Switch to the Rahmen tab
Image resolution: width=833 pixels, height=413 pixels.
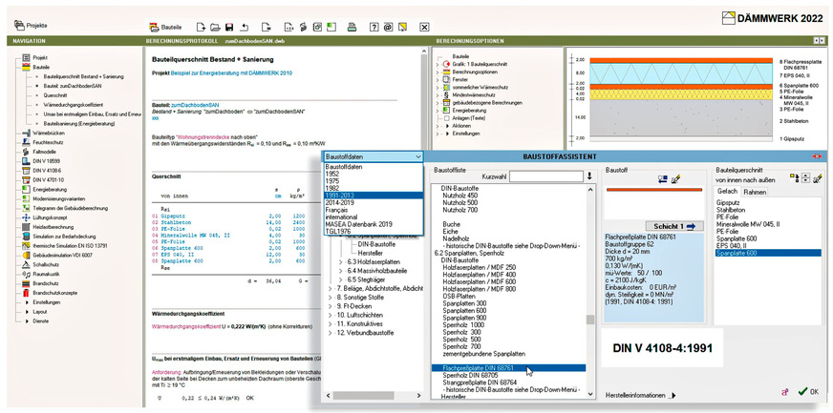point(757,192)
